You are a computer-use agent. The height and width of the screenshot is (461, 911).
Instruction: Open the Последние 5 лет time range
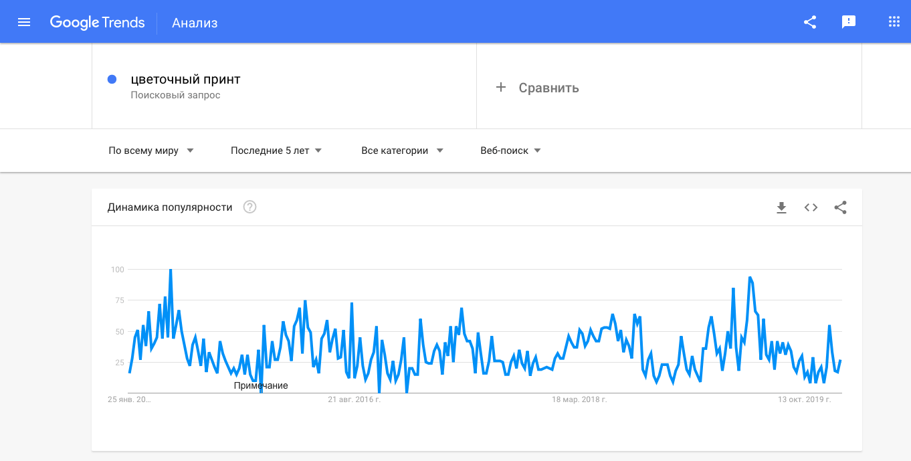(x=276, y=151)
